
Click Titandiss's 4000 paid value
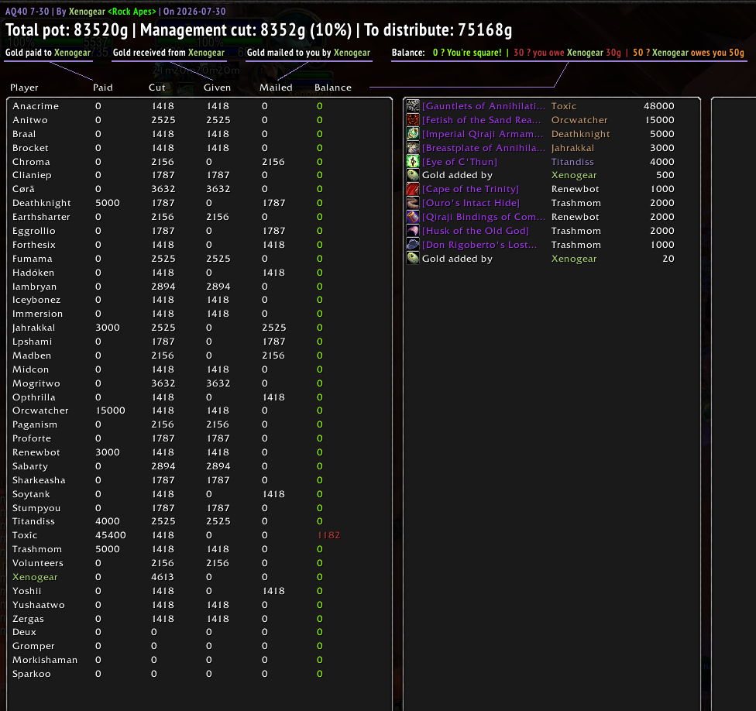pyautogui.click(x=108, y=521)
